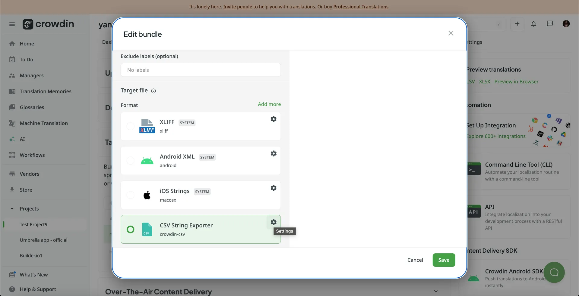This screenshot has width=579, height=296.
Task: Click the hamburger menu icon
Action: point(12,24)
